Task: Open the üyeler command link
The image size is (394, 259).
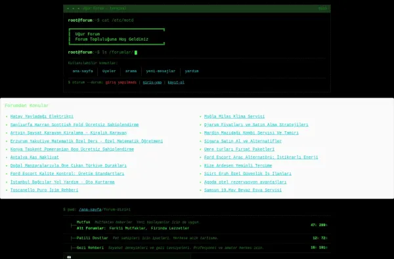Action: (109, 71)
